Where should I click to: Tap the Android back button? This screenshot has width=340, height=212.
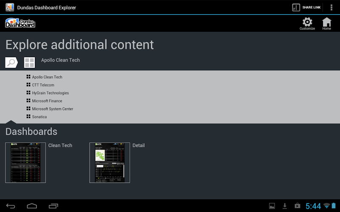(x=10, y=206)
